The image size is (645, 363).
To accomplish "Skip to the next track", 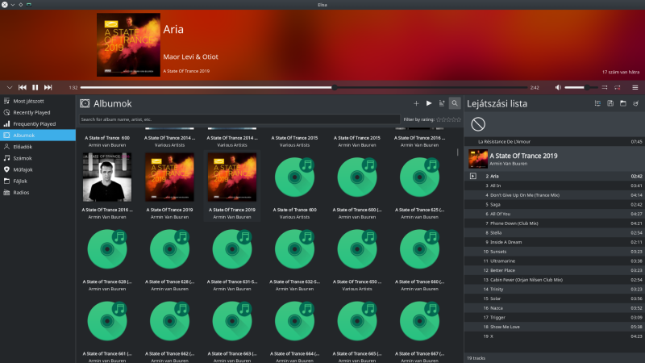I will pos(48,87).
